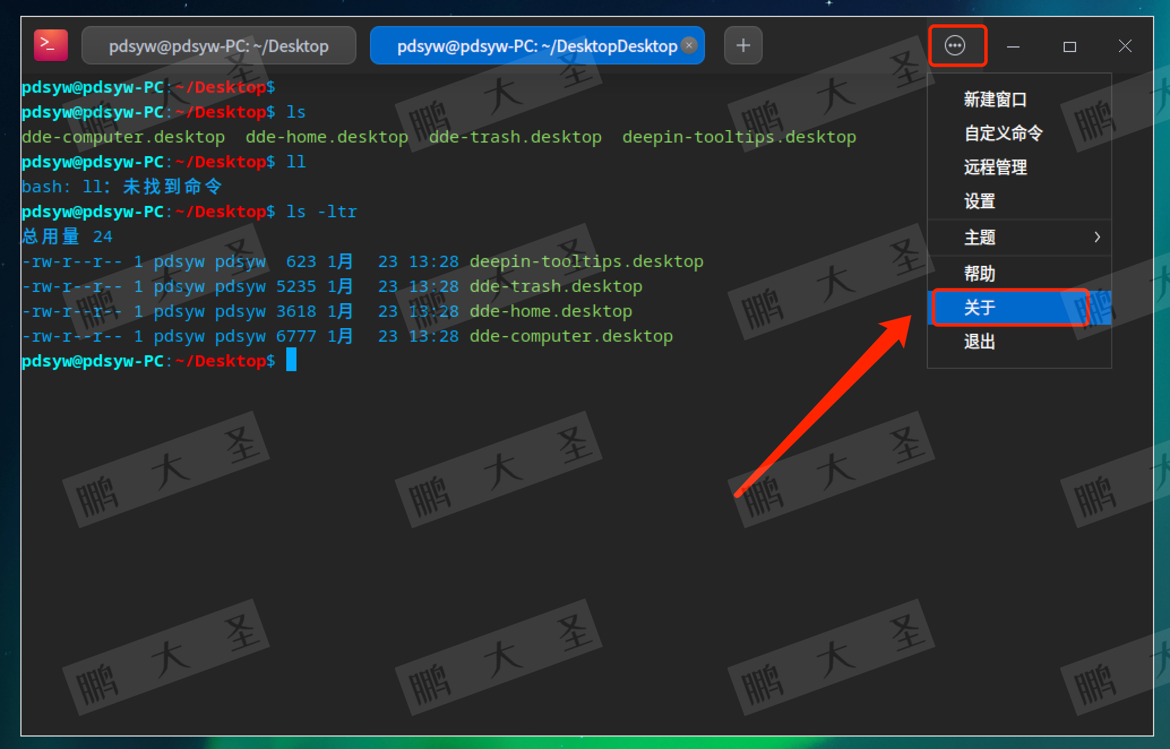This screenshot has height=749, width=1170.
Task: Open 设置 from the dropdown menu
Action: [x=979, y=201]
